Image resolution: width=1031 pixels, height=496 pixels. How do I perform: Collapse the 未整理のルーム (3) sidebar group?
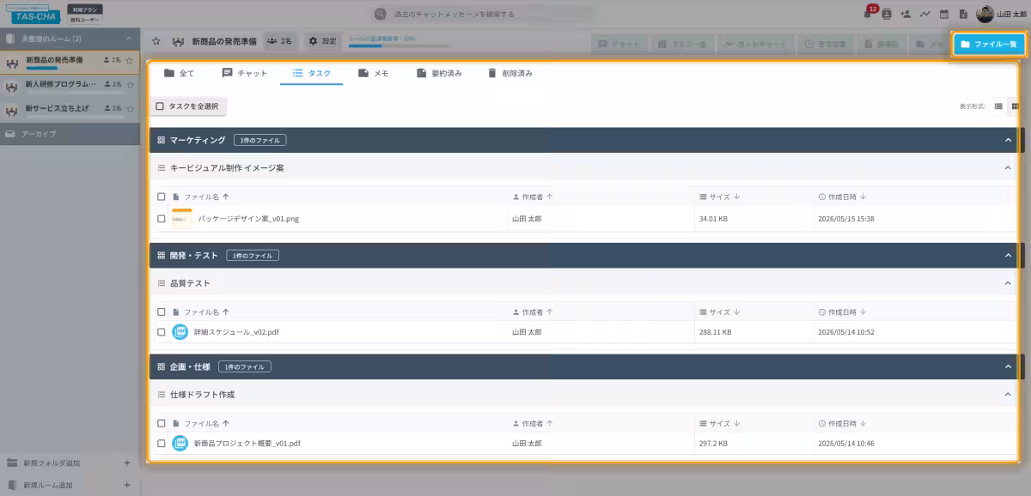click(x=129, y=39)
